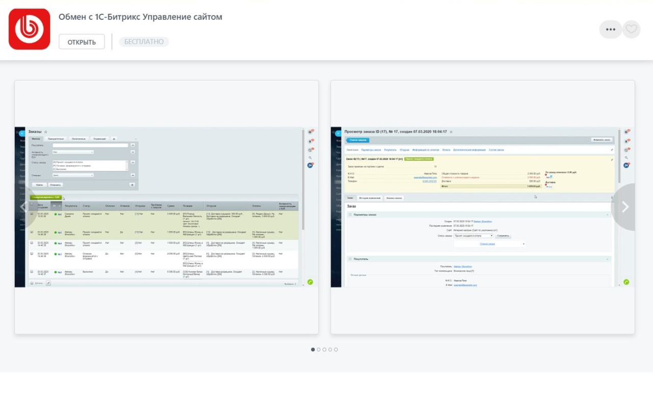Add the app to favorites with heart

click(x=632, y=30)
